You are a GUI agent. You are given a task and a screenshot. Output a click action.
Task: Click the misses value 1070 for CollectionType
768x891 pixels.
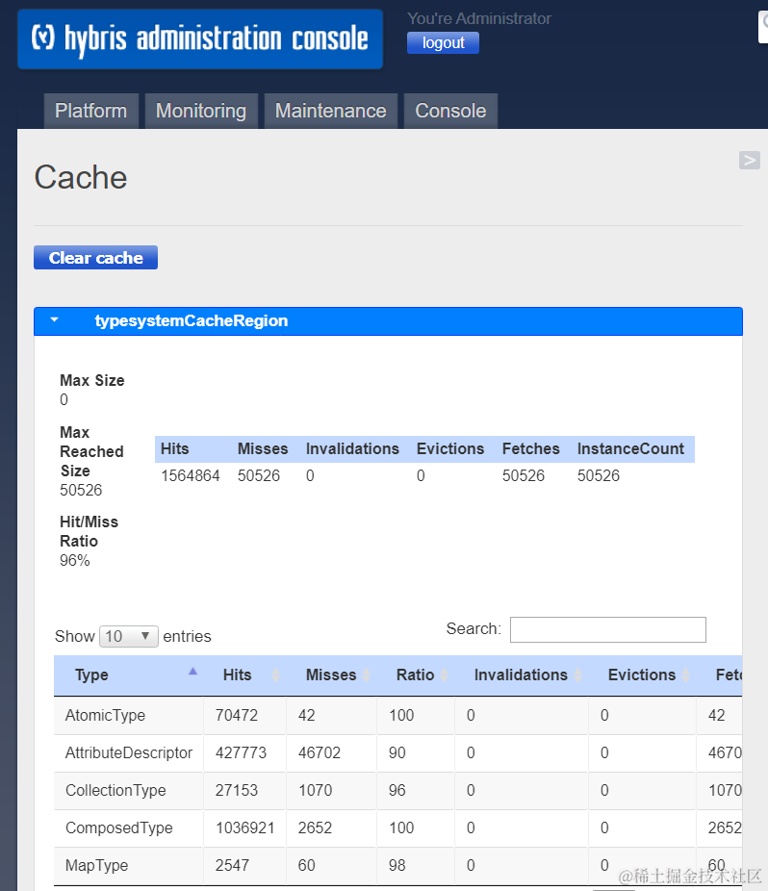(315, 790)
